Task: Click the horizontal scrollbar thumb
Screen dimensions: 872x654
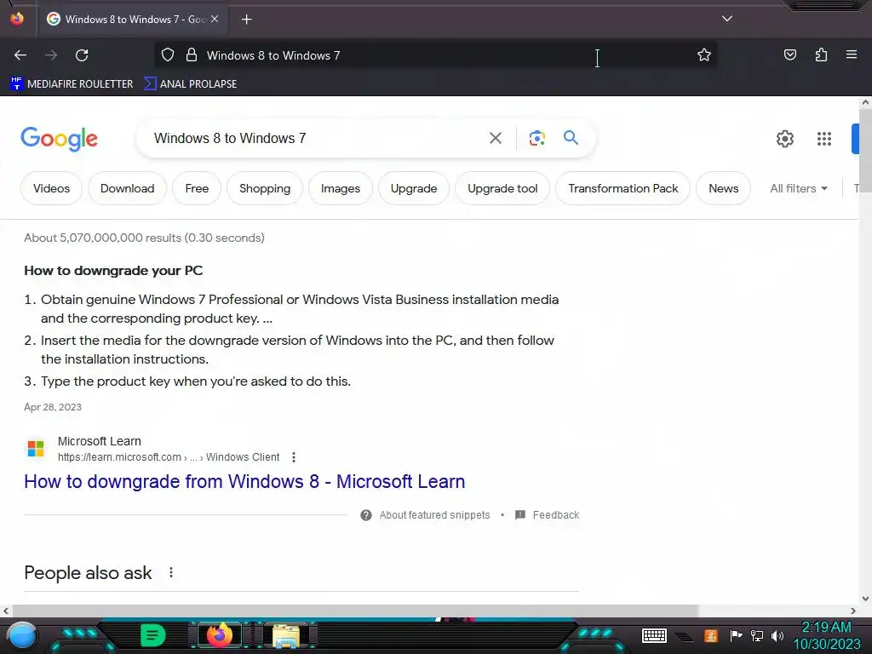Action: click(354, 611)
